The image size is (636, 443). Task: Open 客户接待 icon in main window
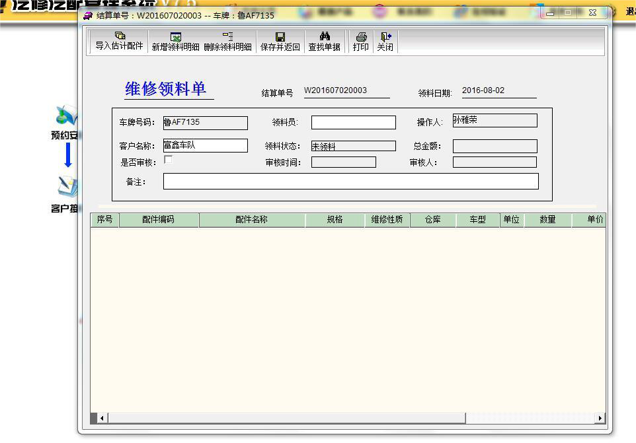click(x=65, y=194)
